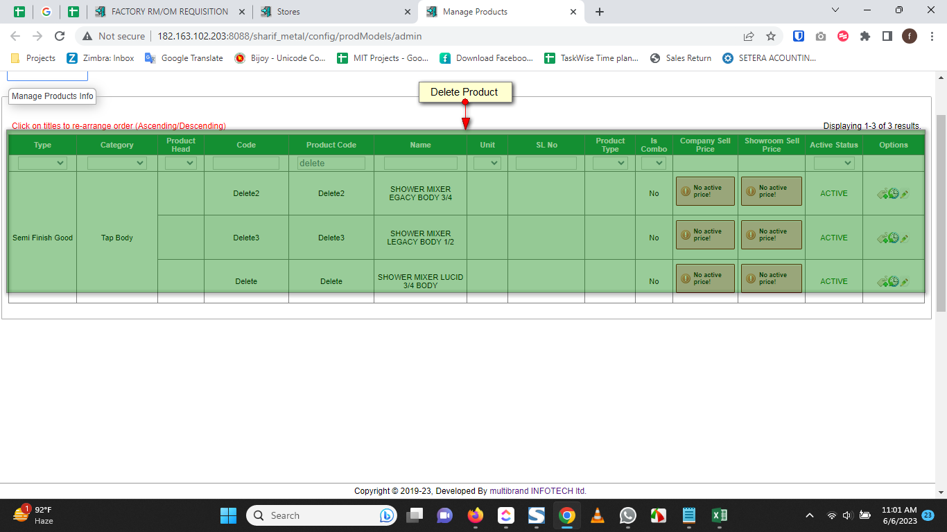Show hidden system tray icons chevron
The height and width of the screenshot is (532, 947).
pos(809,515)
